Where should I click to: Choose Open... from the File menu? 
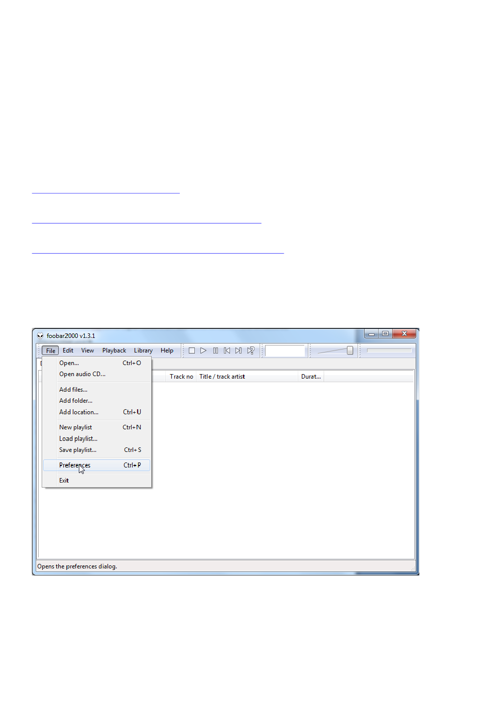tap(96, 363)
